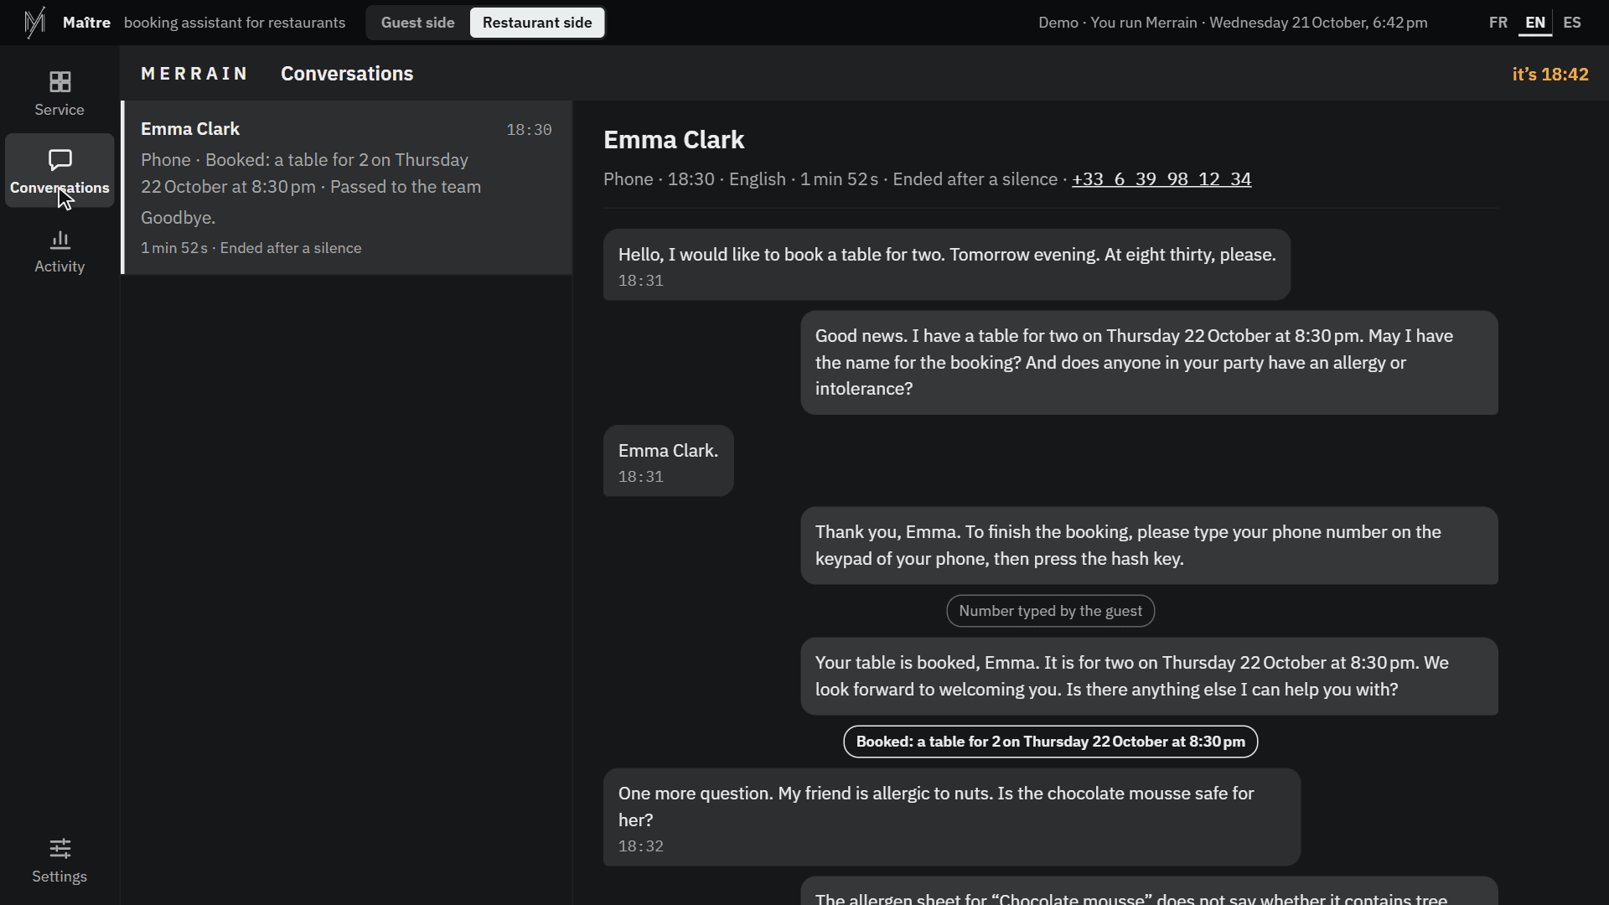Switch to Guest side view

417,23
